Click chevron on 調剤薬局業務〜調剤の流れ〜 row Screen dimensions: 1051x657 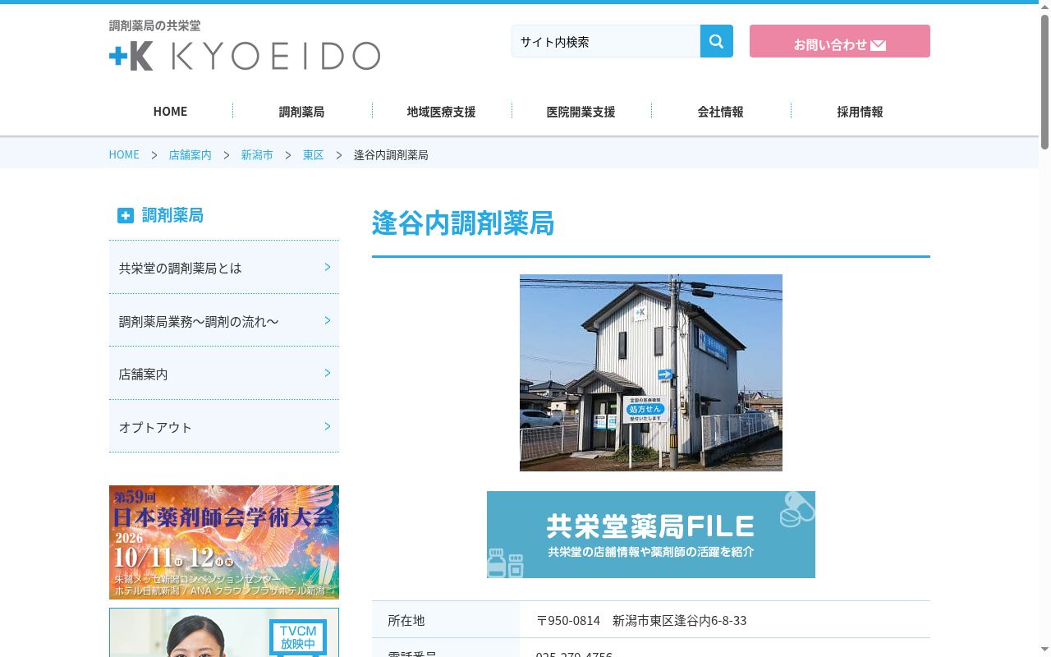(327, 320)
